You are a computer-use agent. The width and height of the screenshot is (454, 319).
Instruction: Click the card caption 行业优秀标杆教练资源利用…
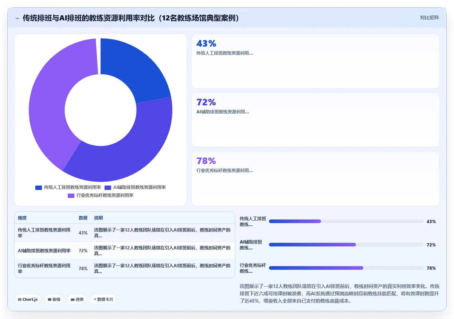pos(224,171)
